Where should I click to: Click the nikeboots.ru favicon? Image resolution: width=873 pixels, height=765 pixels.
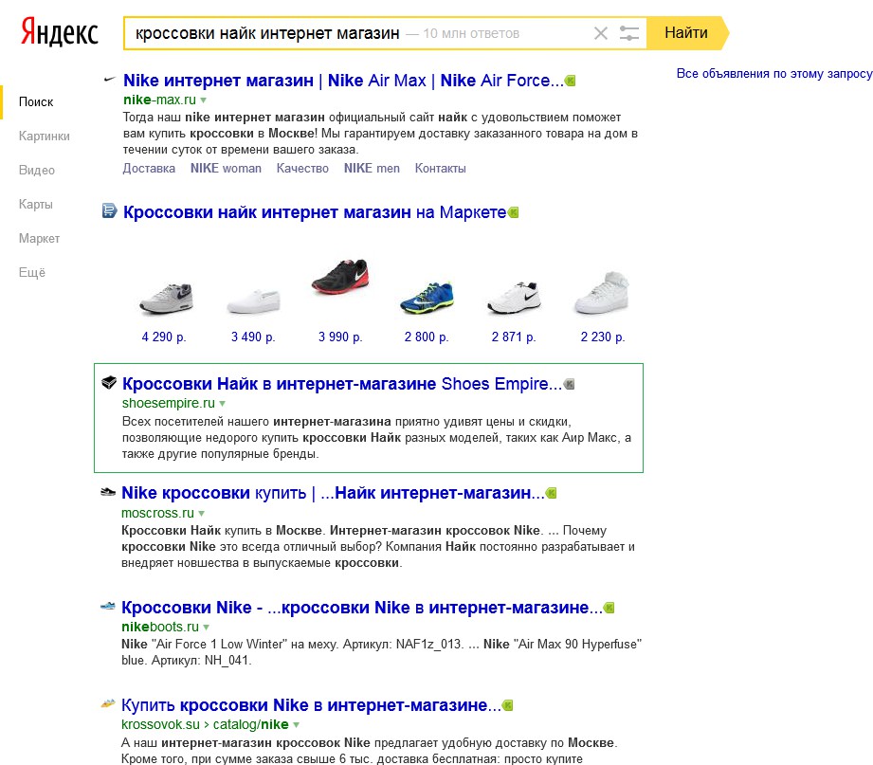tap(109, 606)
